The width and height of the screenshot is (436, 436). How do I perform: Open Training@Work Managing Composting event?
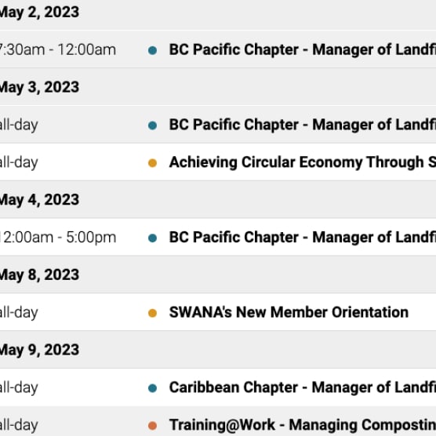[303, 425]
